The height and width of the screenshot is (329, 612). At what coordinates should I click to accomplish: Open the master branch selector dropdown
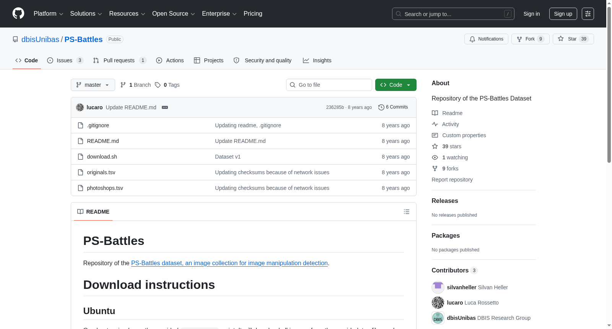tap(93, 85)
